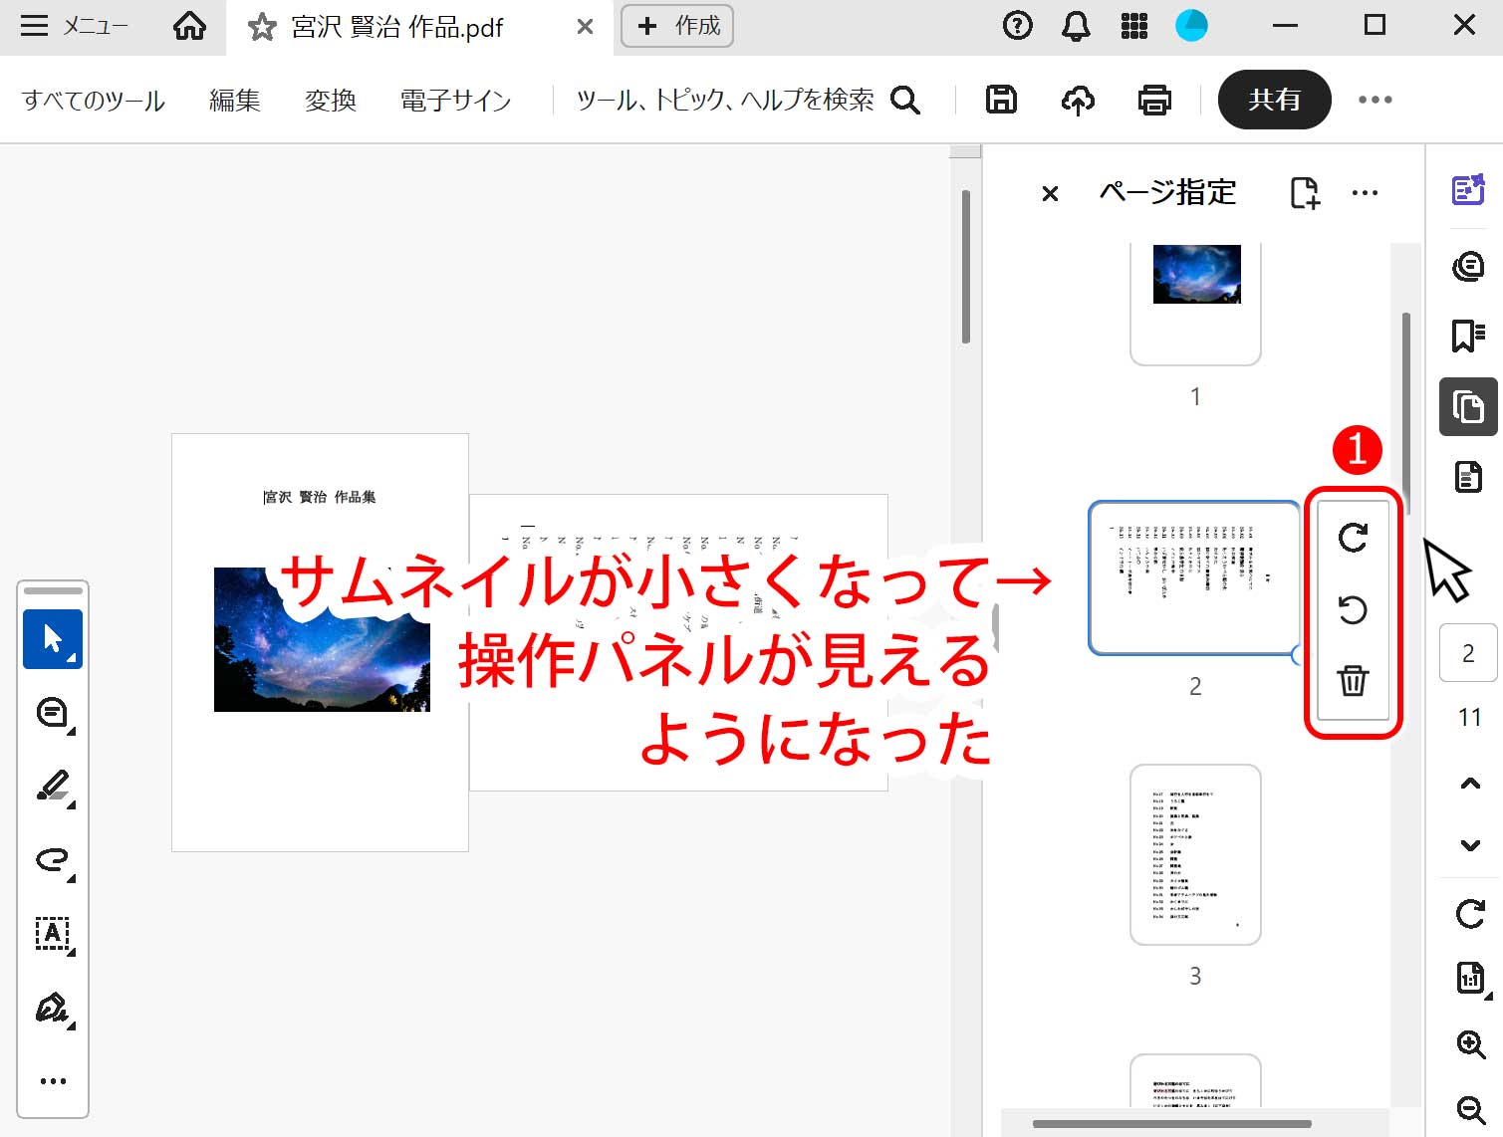1503x1137 pixels.
Task: Open the user profile avatar
Action: 1191,26
